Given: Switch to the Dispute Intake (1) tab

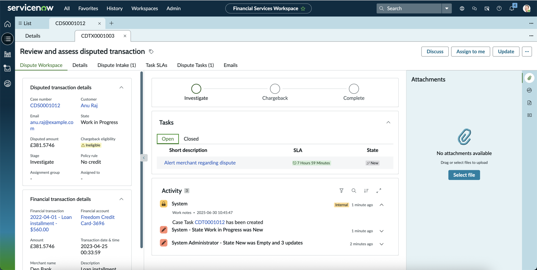Looking at the screenshot, I should 117,65.
